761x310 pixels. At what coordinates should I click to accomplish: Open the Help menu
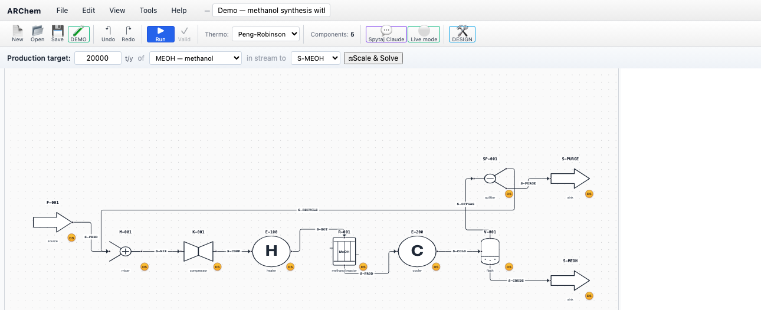(x=179, y=11)
